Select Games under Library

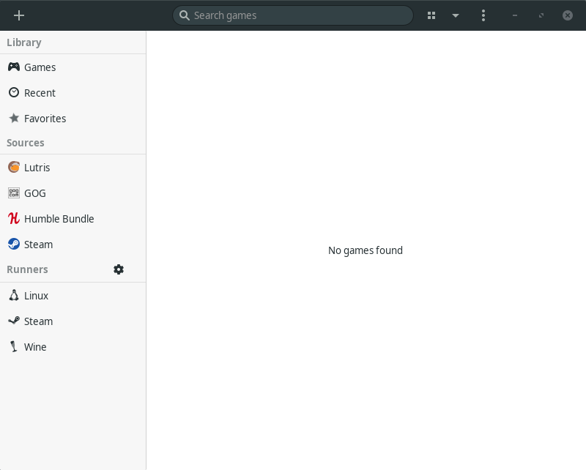pyautogui.click(x=40, y=67)
